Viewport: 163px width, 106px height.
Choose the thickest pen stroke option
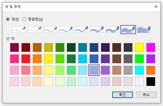[x=144, y=30]
